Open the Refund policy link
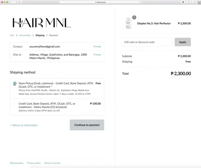The image size is (201, 168). (x=17, y=163)
